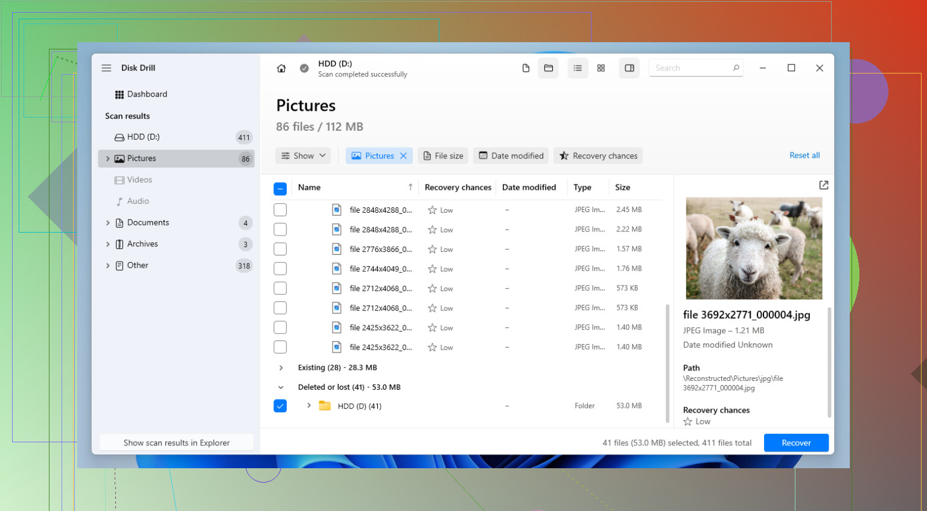This screenshot has height=511, width=927.
Task: Select list view layout icon
Action: (x=578, y=68)
